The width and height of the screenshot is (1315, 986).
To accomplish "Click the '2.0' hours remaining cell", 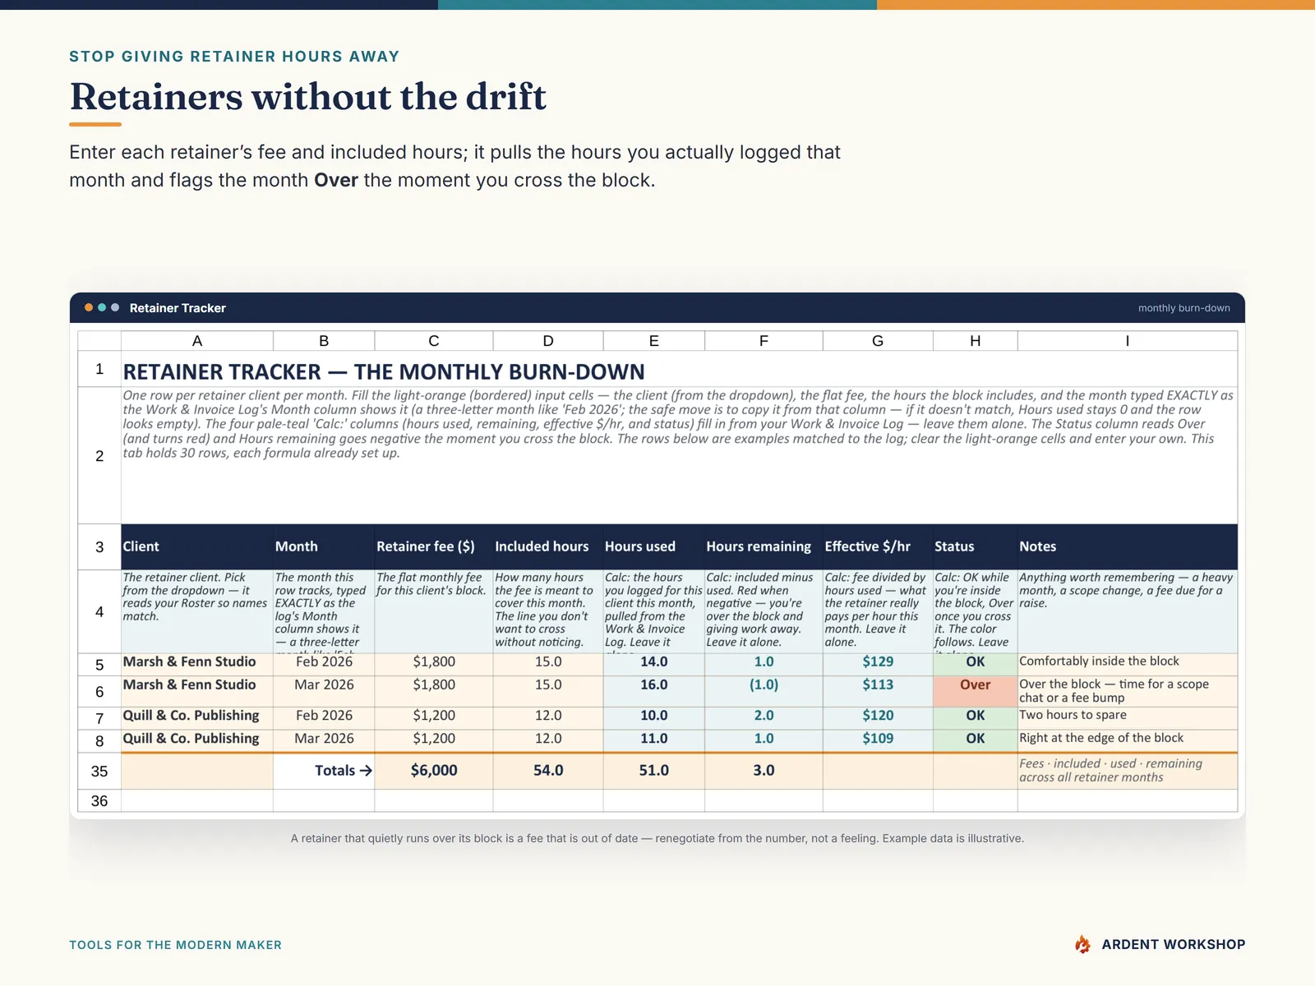I will click(764, 718).
